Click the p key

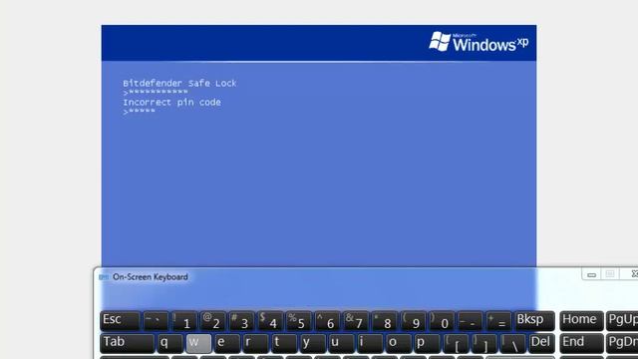pos(427,343)
